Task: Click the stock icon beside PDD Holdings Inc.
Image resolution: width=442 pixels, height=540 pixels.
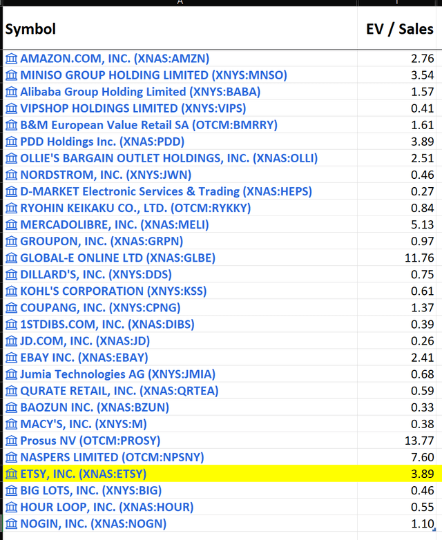Action: click(x=11, y=142)
